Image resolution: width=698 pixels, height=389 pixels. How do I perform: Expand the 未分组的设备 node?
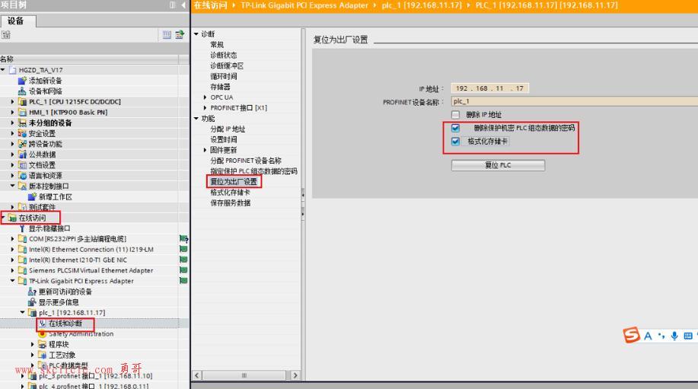point(12,123)
